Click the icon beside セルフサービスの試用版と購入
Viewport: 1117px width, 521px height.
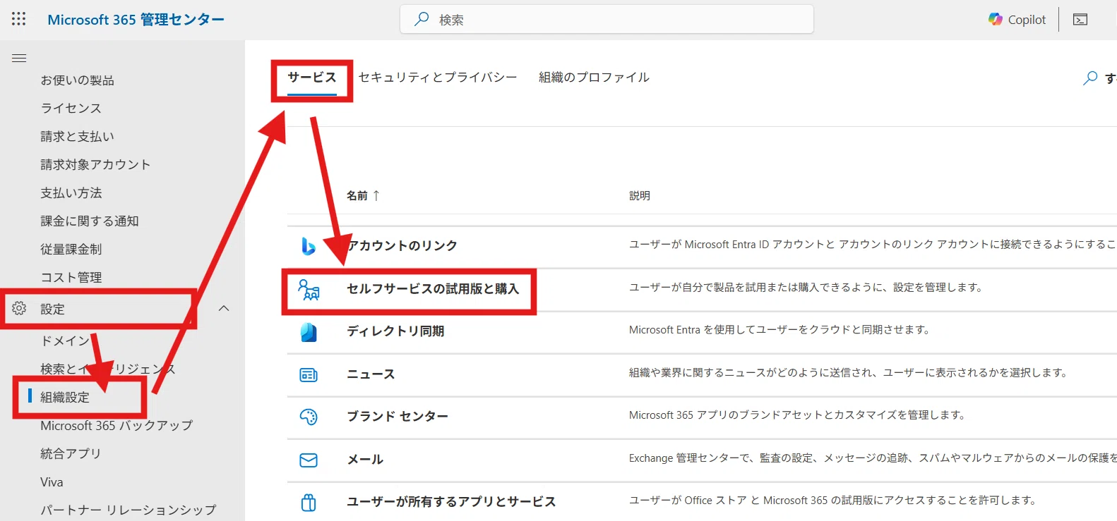(x=309, y=289)
